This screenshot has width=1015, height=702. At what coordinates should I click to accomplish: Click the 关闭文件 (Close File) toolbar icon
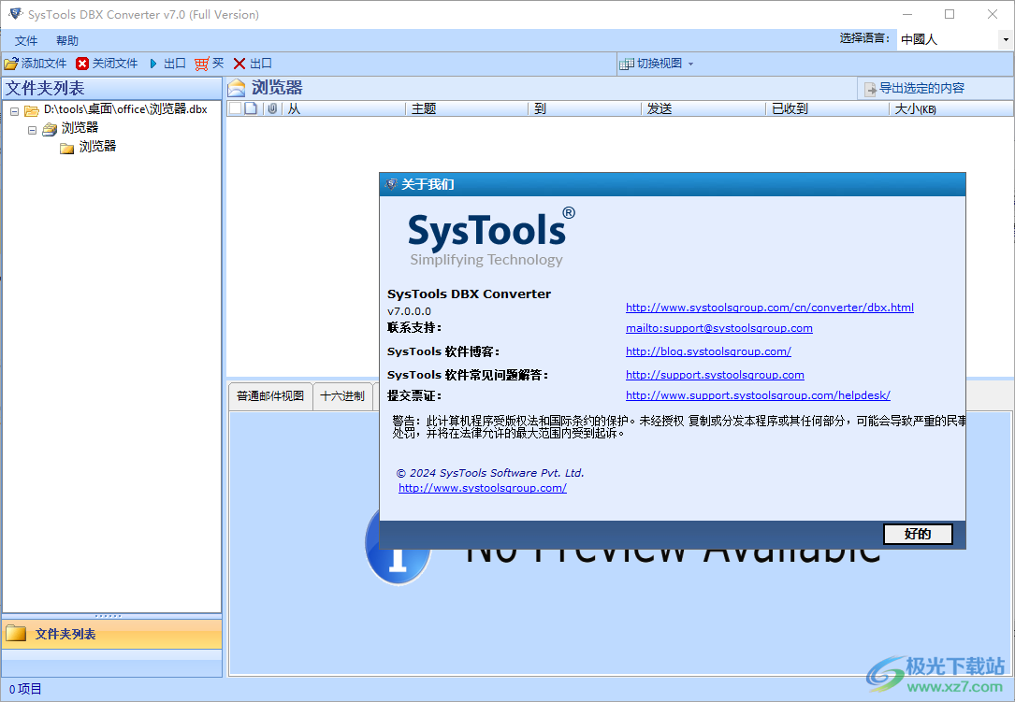pyautogui.click(x=81, y=63)
